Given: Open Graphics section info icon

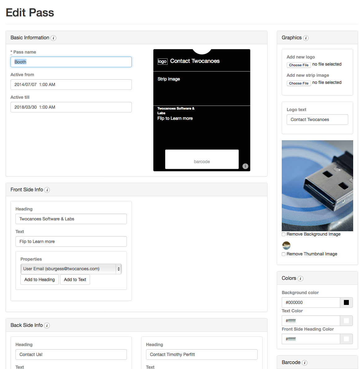Looking at the screenshot, I should coord(306,38).
